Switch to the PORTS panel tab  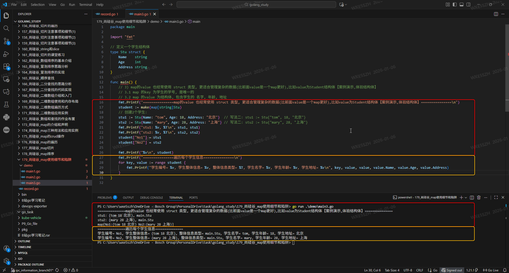click(193, 198)
